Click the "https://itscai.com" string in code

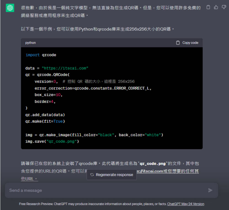[65, 68]
